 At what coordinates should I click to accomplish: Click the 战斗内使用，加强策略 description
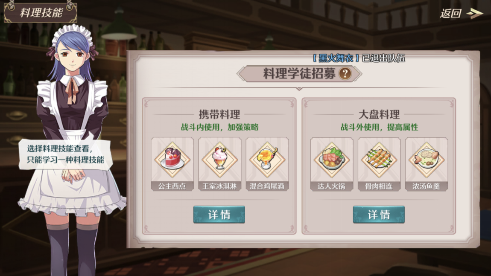coord(220,127)
